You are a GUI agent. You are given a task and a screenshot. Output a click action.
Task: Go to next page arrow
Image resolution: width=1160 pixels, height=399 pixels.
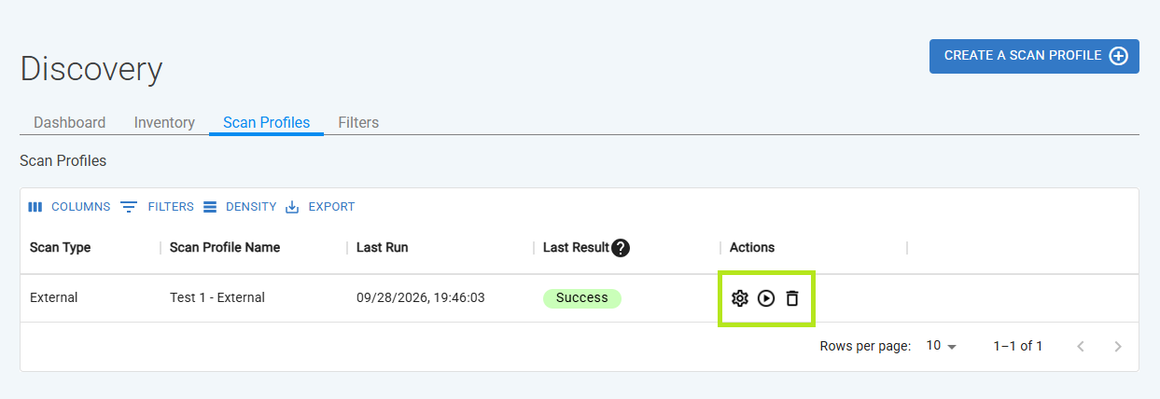pos(1118,347)
